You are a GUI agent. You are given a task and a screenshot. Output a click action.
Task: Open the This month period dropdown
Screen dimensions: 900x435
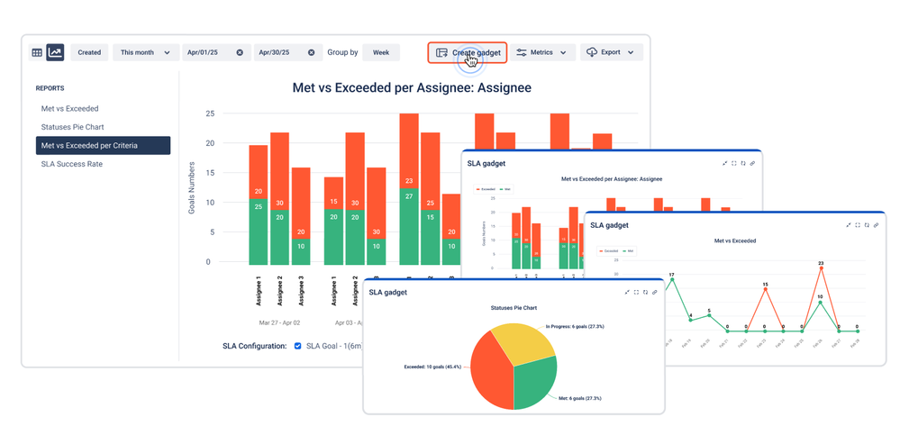coord(146,52)
